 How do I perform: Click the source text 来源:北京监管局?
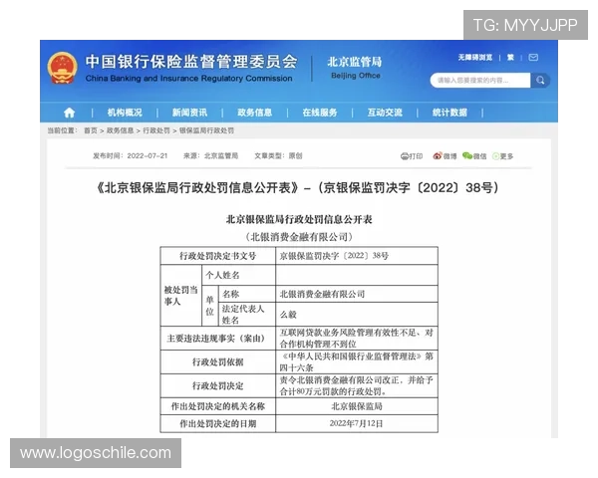point(210,156)
